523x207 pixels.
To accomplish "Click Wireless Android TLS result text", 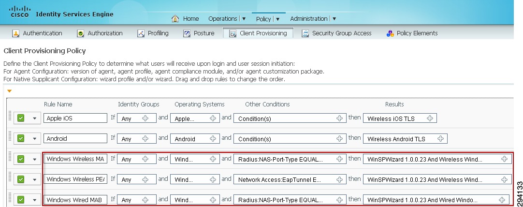I will tap(396, 139).
